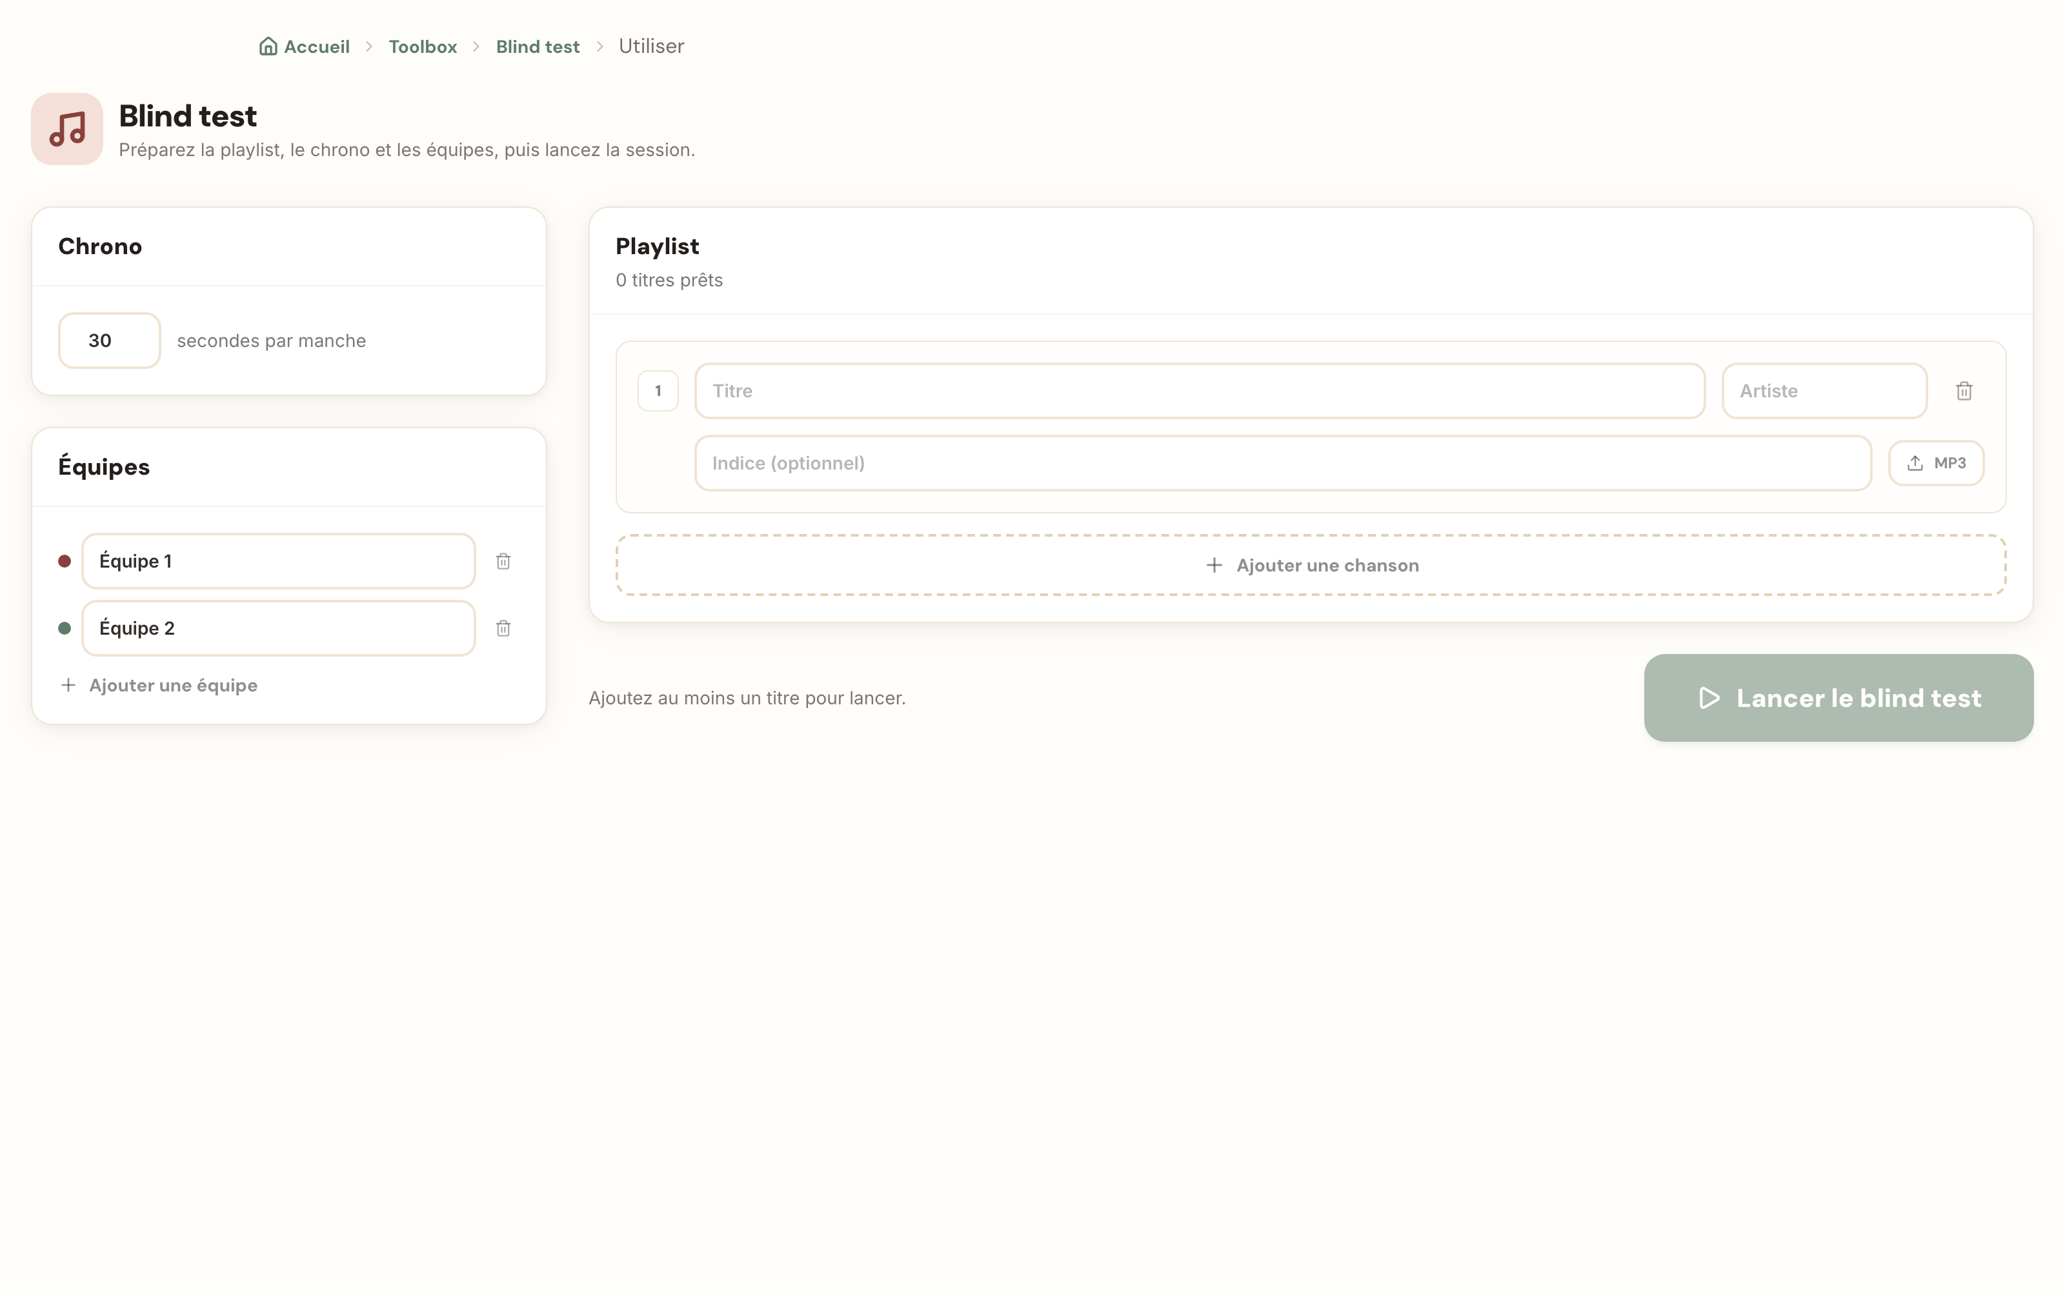Click the Indice (optionnel) field
2065x1290 pixels.
point(1284,463)
